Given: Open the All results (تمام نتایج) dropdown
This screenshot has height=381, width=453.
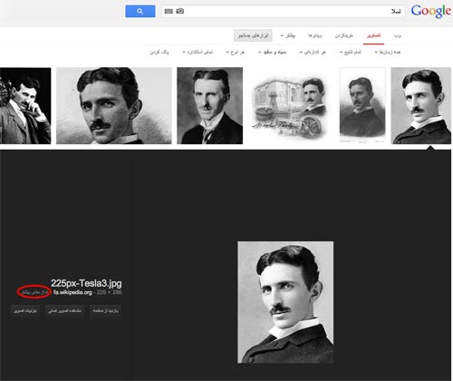Looking at the screenshot, I should tap(351, 52).
